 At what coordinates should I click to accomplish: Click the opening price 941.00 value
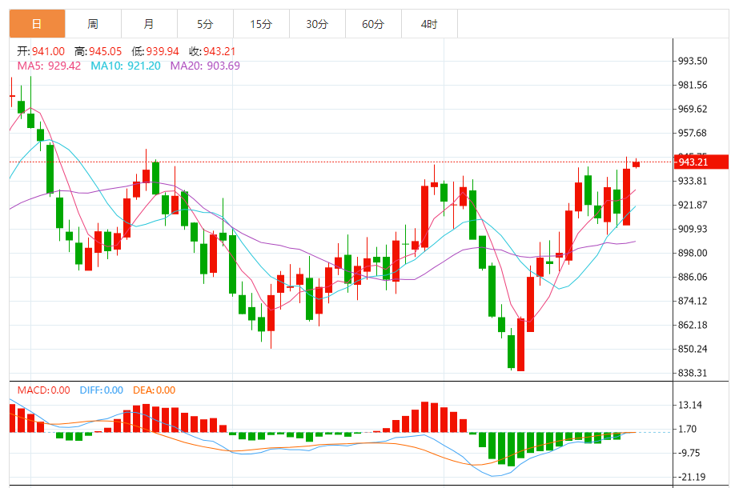[x=48, y=51]
